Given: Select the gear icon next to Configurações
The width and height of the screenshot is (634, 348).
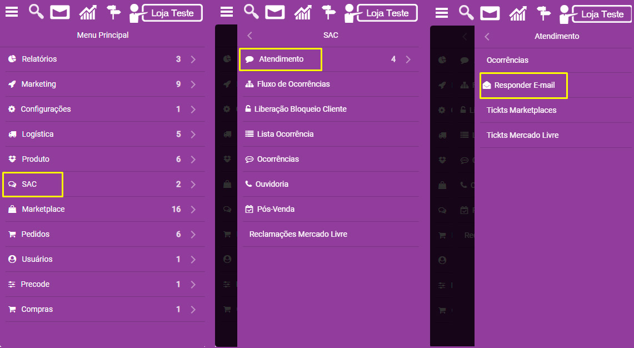Looking at the screenshot, I should [x=12, y=110].
